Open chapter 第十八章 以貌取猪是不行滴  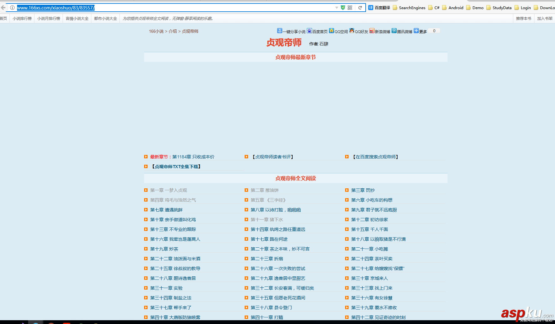pyautogui.click(x=378, y=239)
